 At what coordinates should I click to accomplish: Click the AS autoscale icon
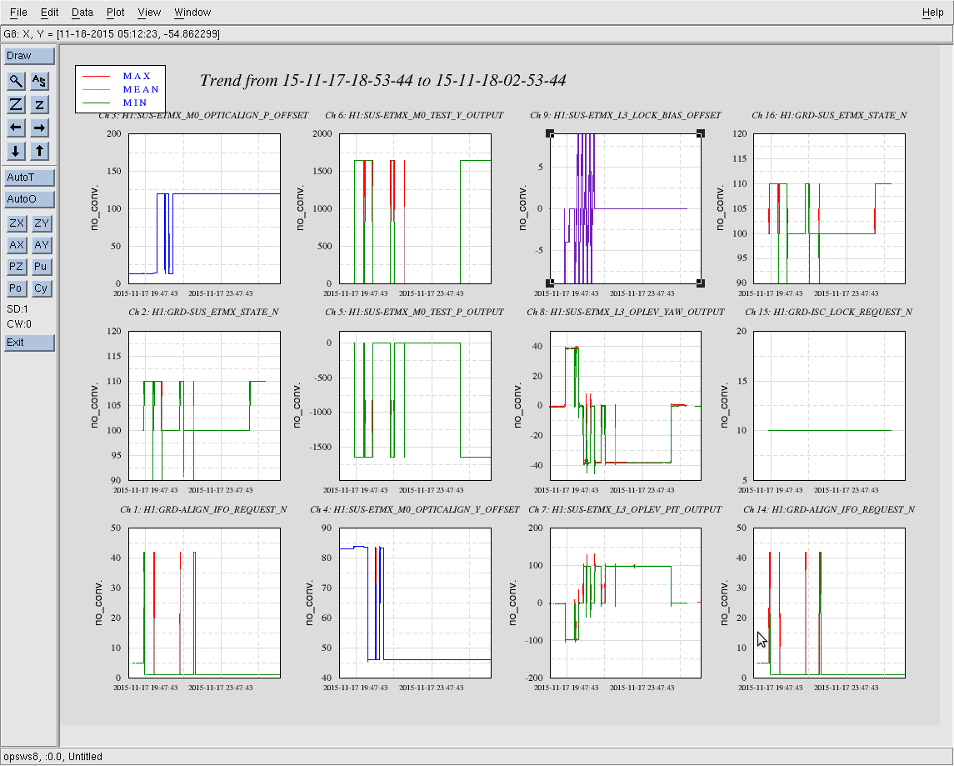coord(39,80)
